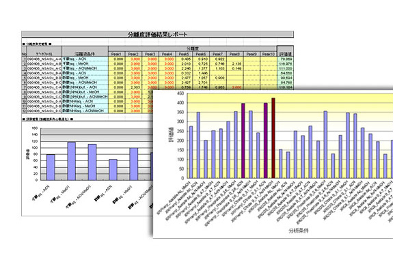Select the cell containing 0.922
The width and height of the screenshot is (410, 273).
(x=219, y=59)
